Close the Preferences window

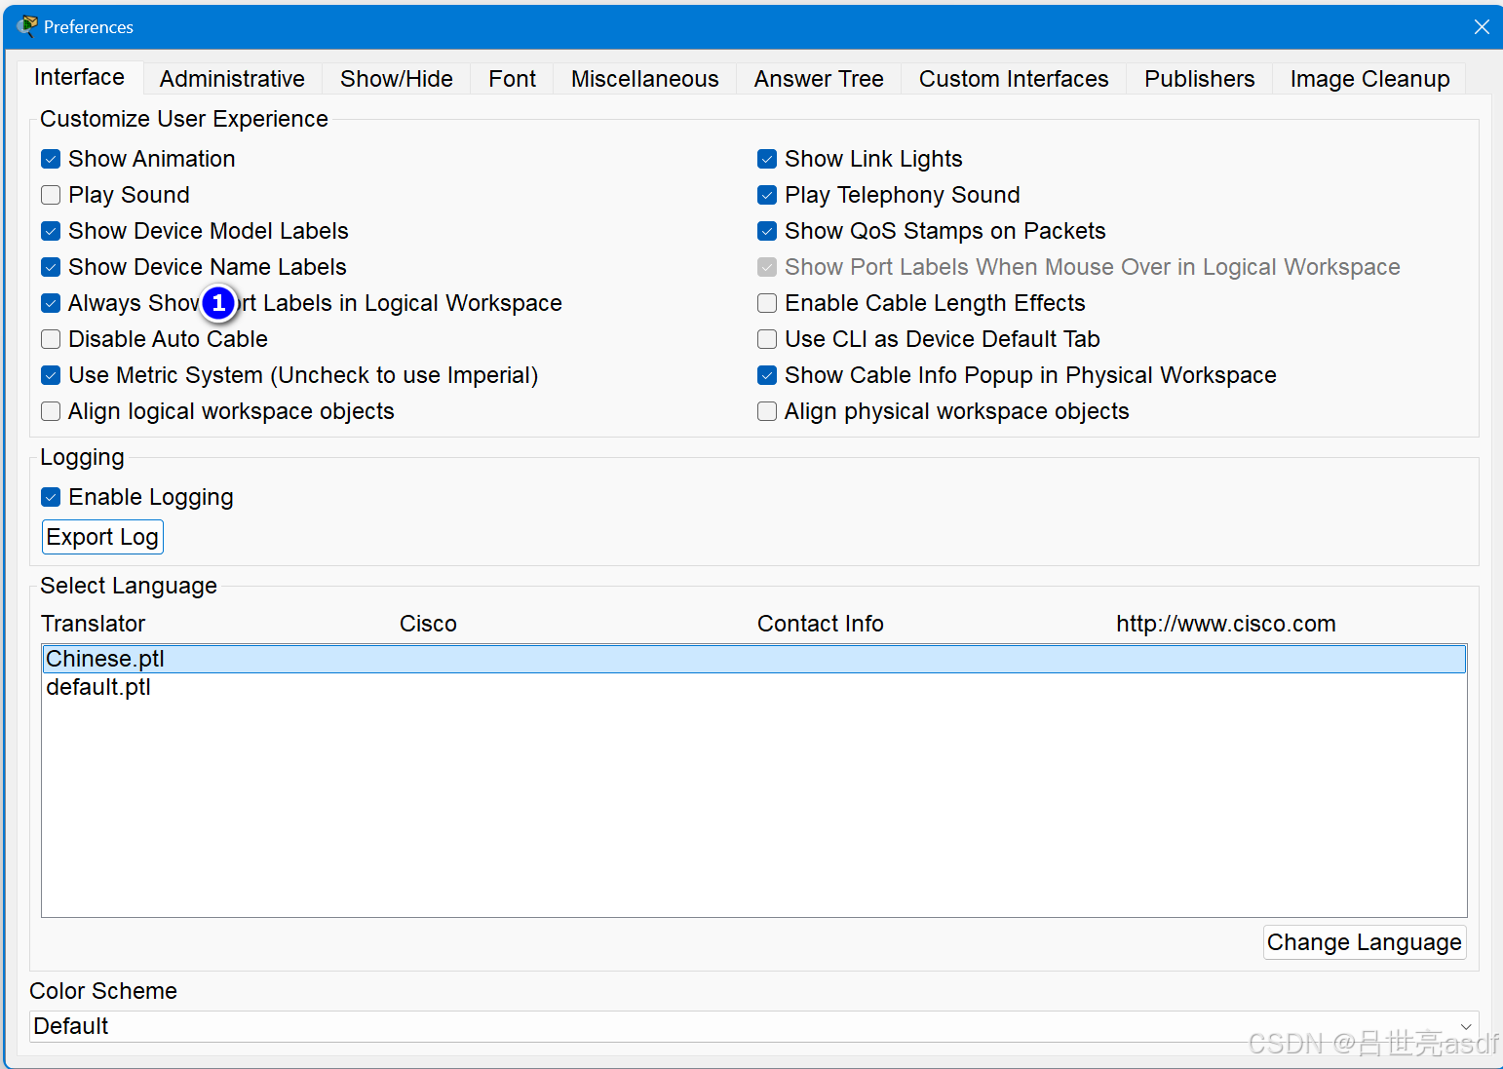coord(1481,26)
